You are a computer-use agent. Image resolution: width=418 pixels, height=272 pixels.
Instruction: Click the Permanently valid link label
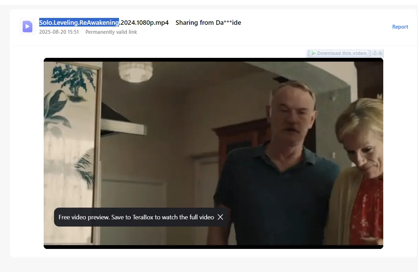(111, 32)
